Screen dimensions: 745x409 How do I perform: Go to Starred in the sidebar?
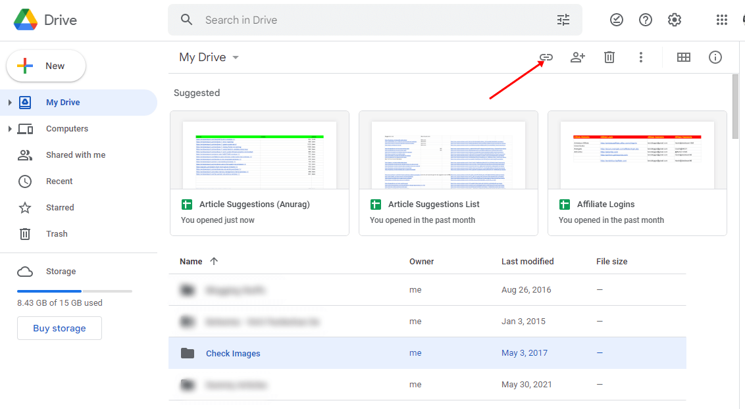click(60, 208)
